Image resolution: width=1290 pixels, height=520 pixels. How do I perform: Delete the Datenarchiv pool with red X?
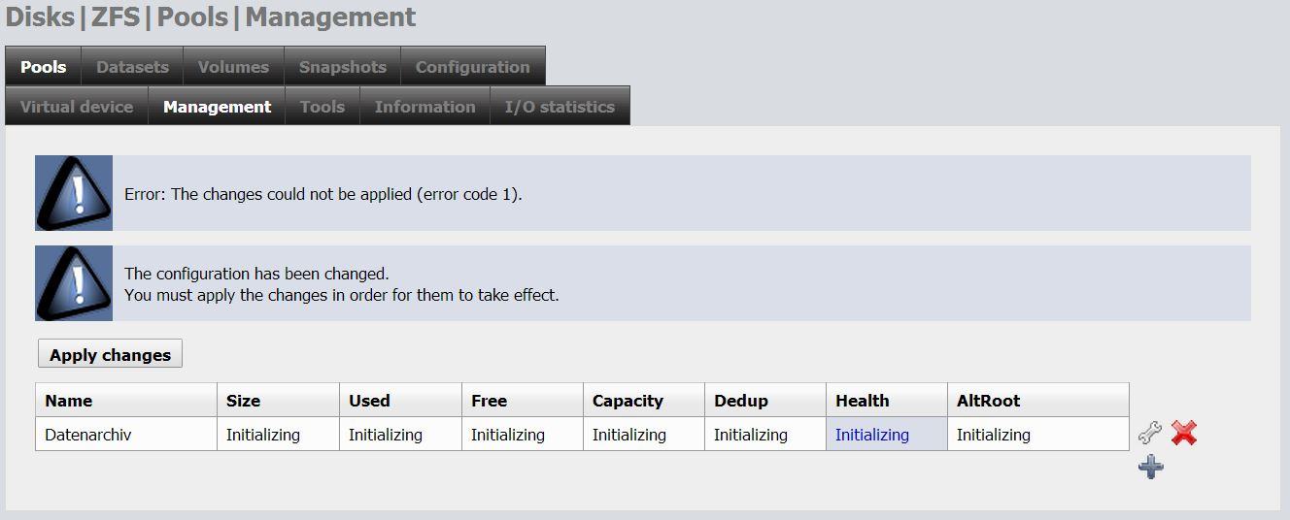pos(1183,434)
